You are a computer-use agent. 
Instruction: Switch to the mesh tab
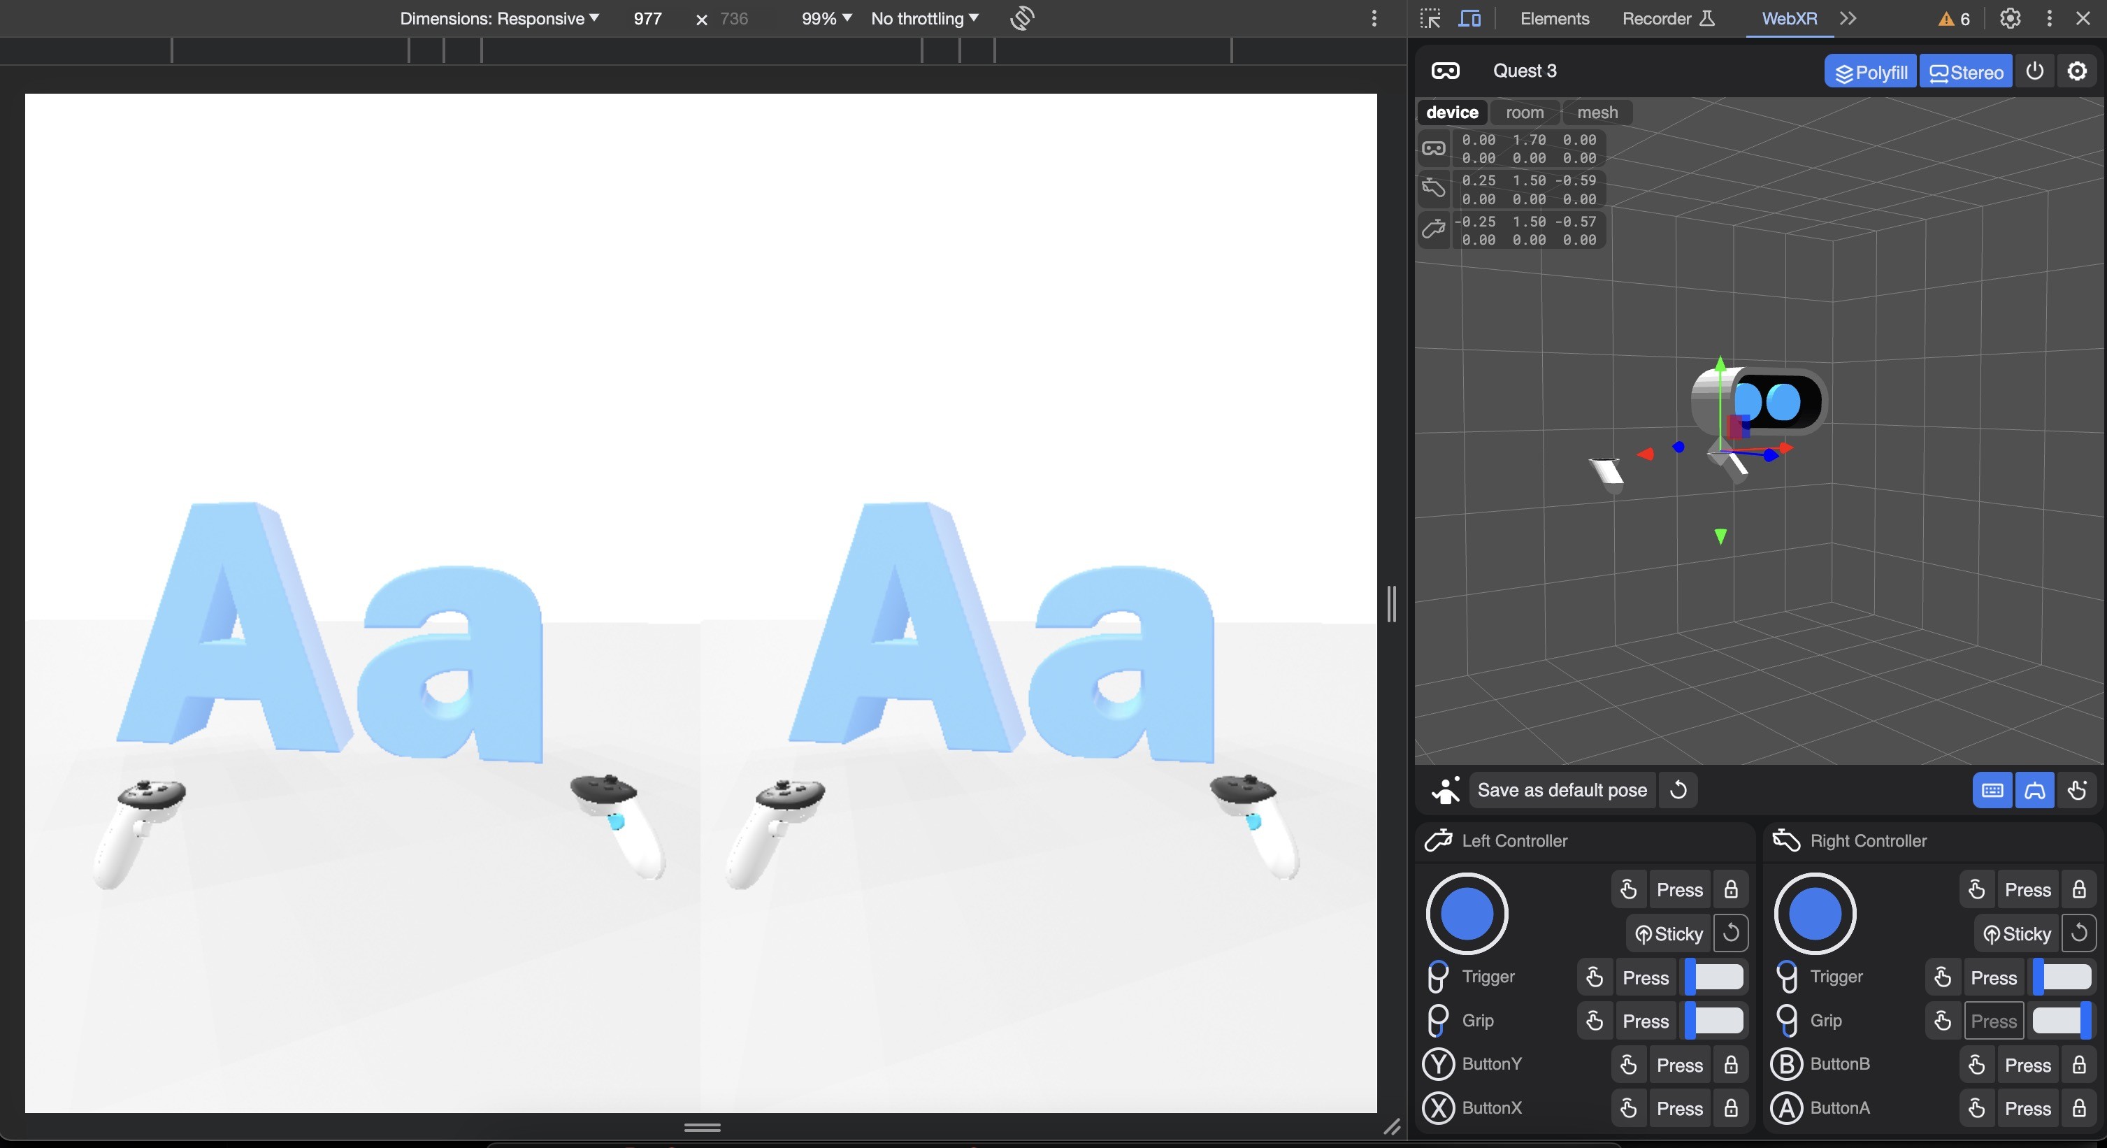click(x=1597, y=112)
